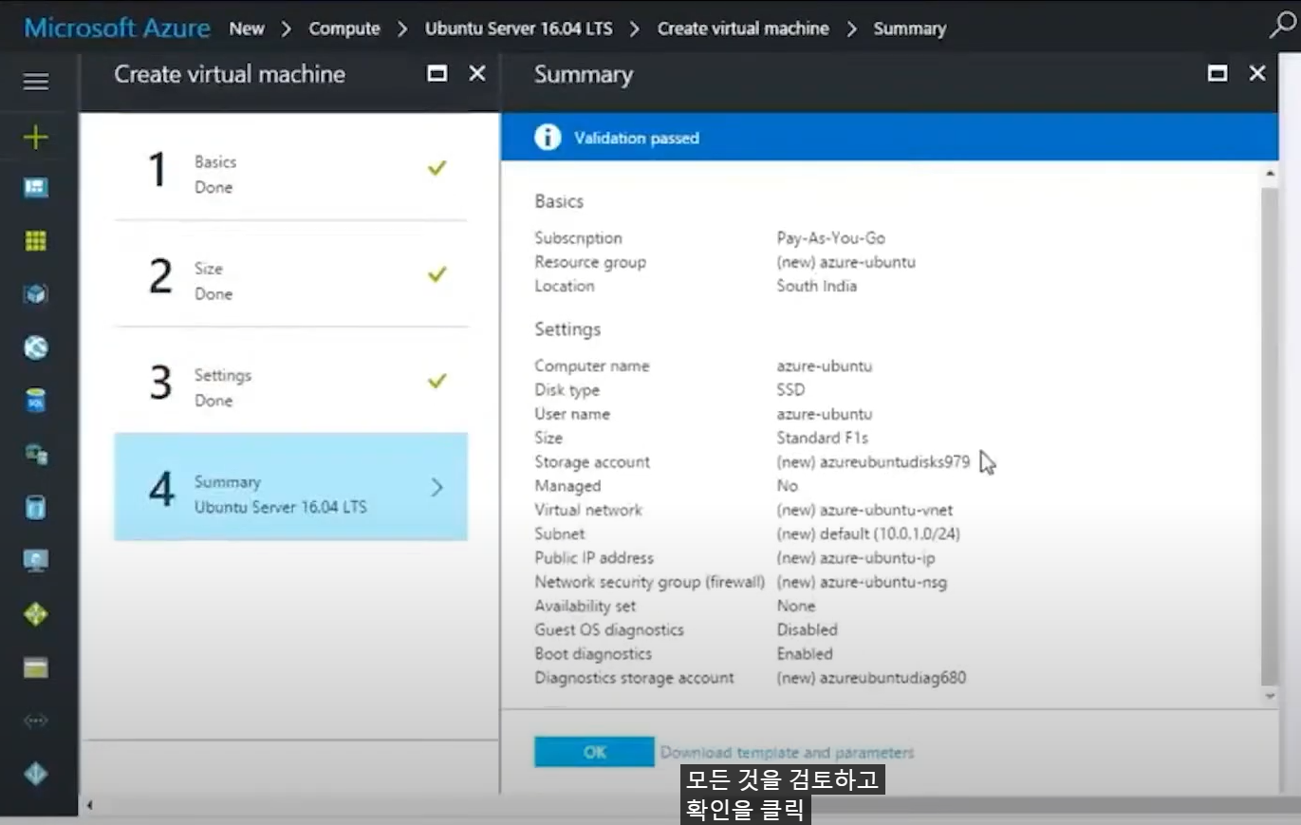Open step 3 Settings
This screenshot has height=825, width=1301.
pos(290,381)
